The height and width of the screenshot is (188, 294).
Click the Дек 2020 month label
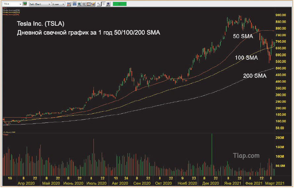point(210,183)
